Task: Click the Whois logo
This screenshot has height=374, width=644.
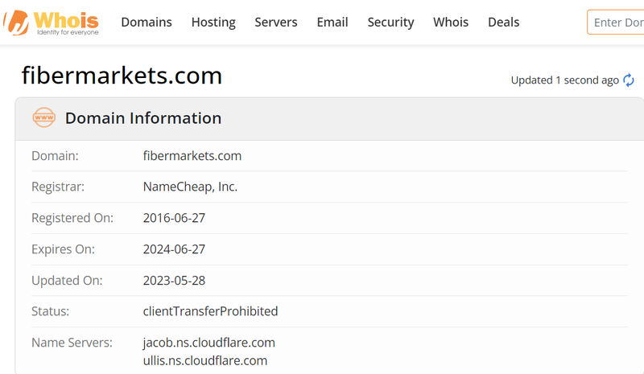Action: pos(52,22)
